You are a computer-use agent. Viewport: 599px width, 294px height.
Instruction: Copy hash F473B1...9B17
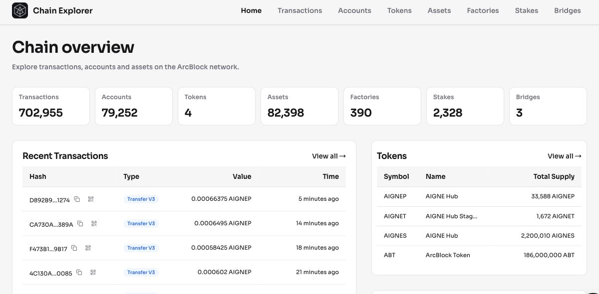click(74, 248)
